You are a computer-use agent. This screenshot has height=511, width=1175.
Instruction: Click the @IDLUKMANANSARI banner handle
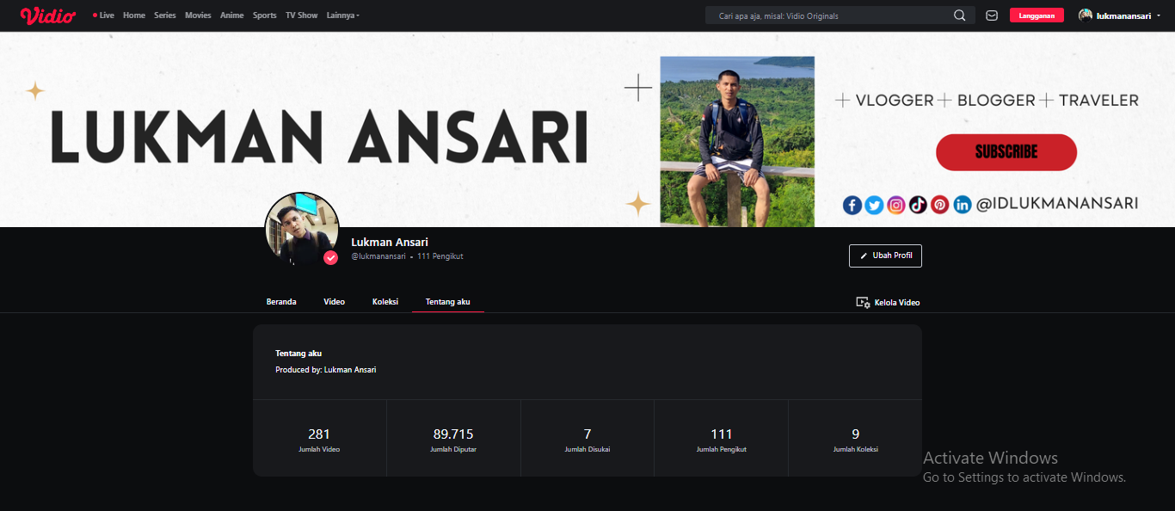[1057, 204]
